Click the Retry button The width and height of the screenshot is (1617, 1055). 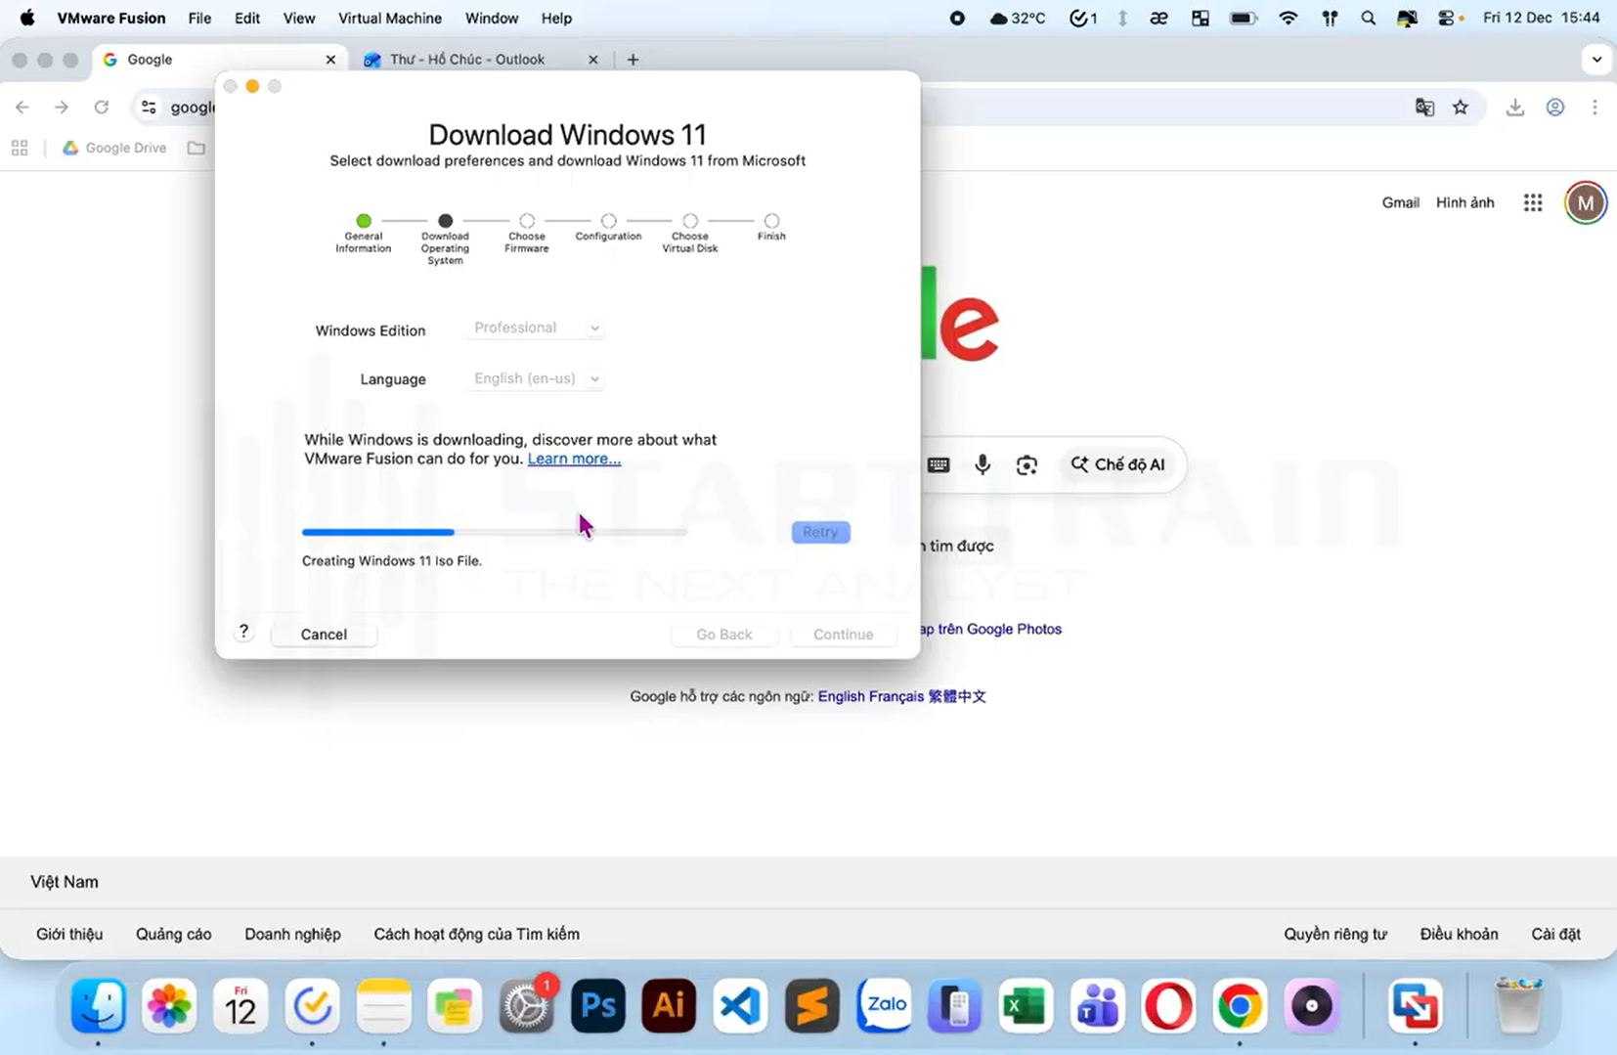pos(820,532)
